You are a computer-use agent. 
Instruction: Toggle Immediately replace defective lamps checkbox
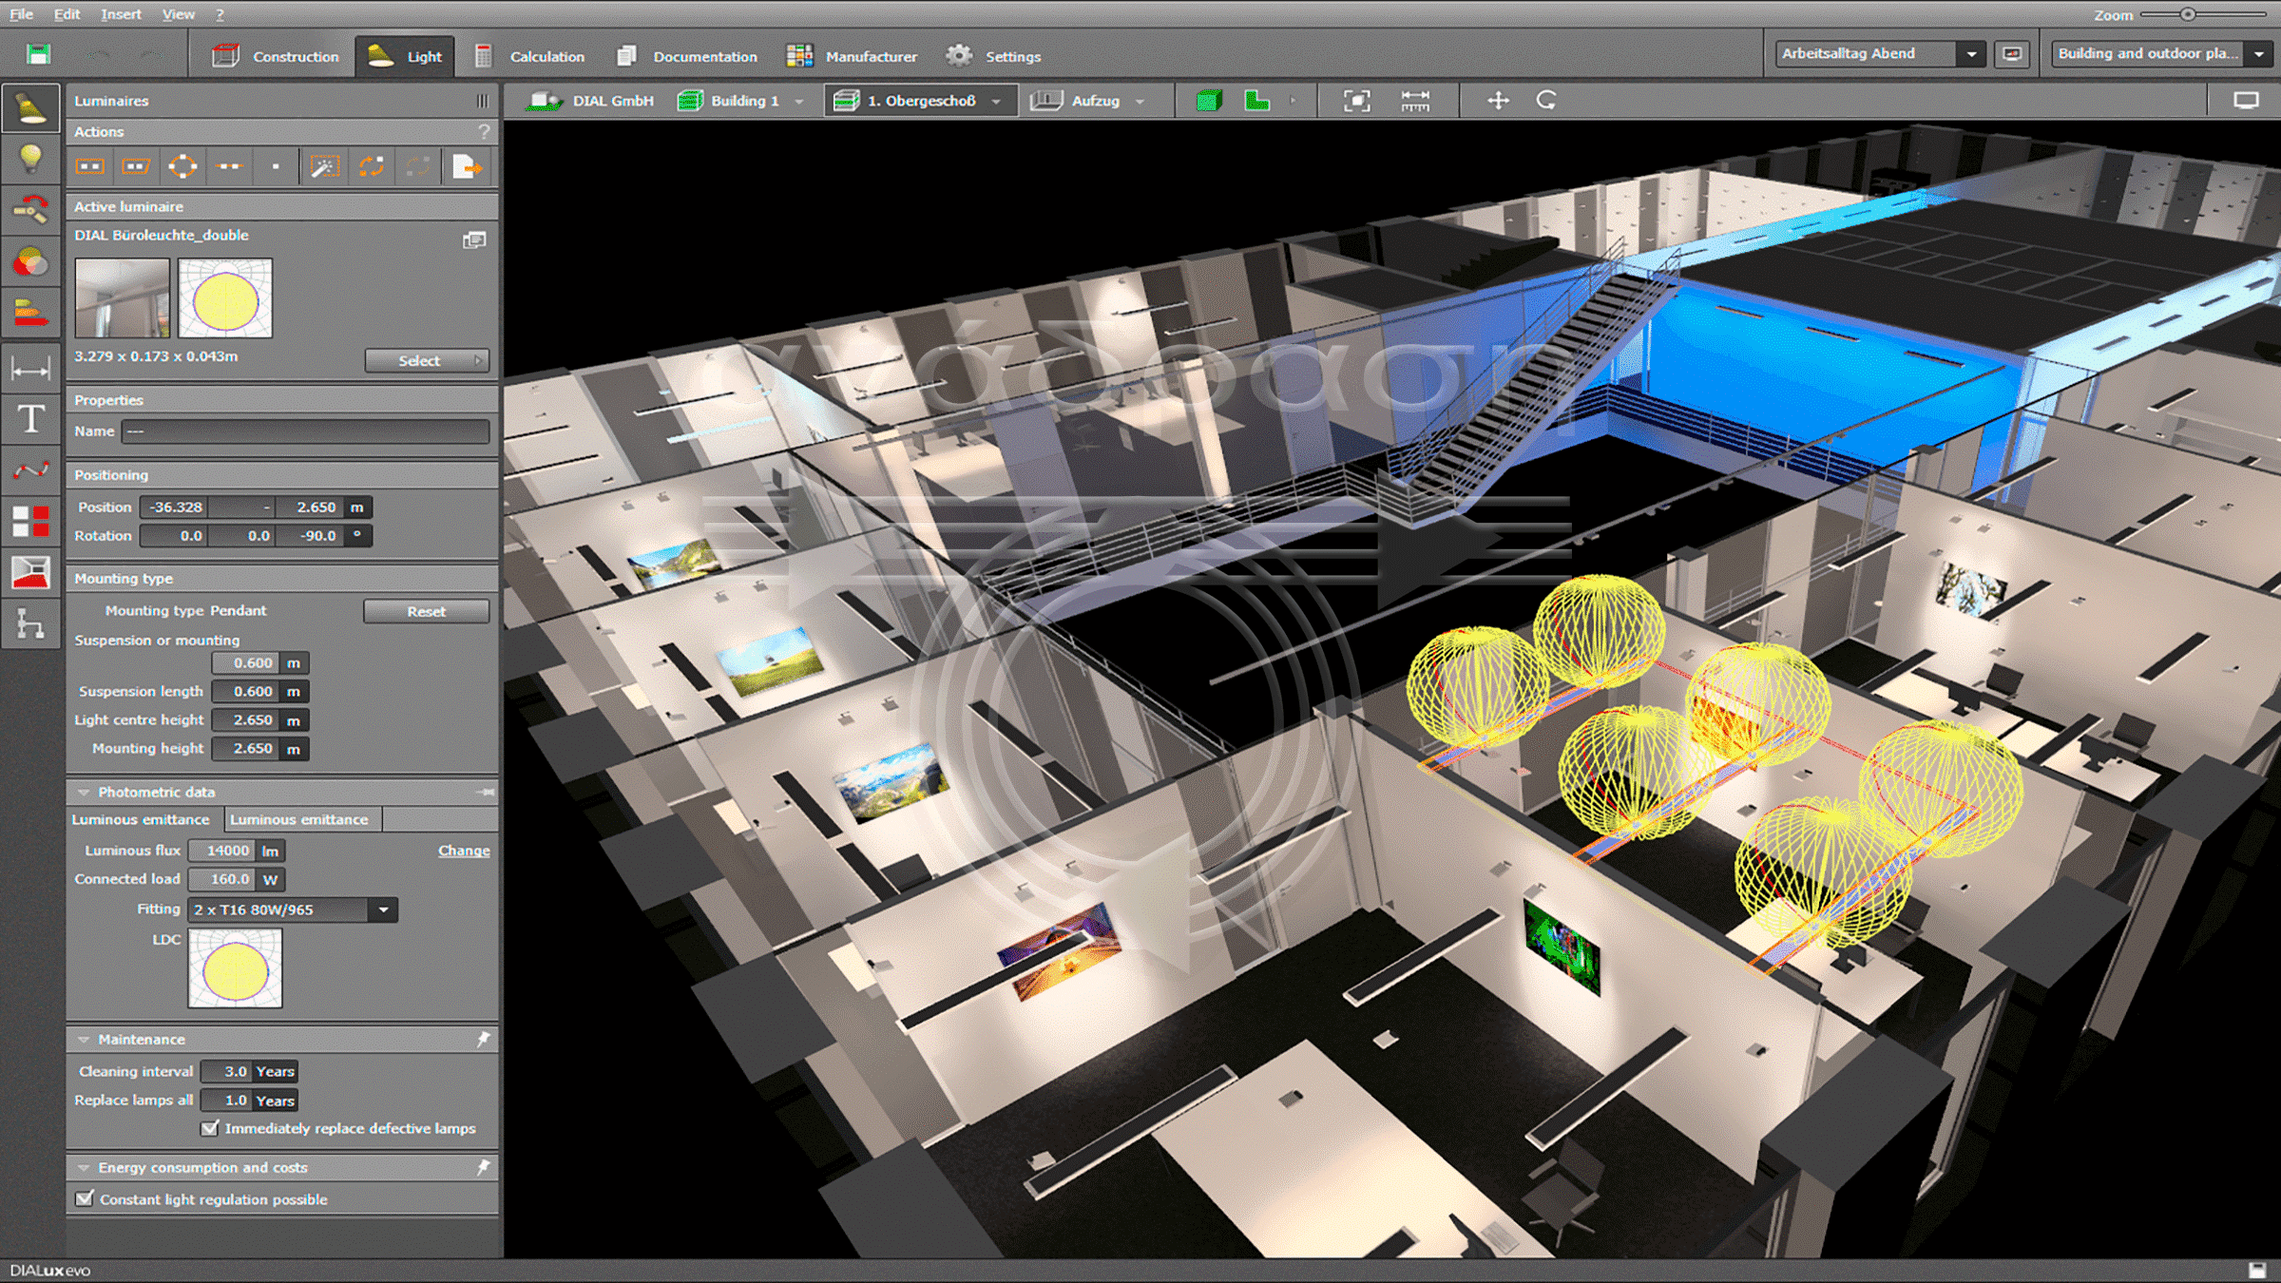pos(210,1128)
